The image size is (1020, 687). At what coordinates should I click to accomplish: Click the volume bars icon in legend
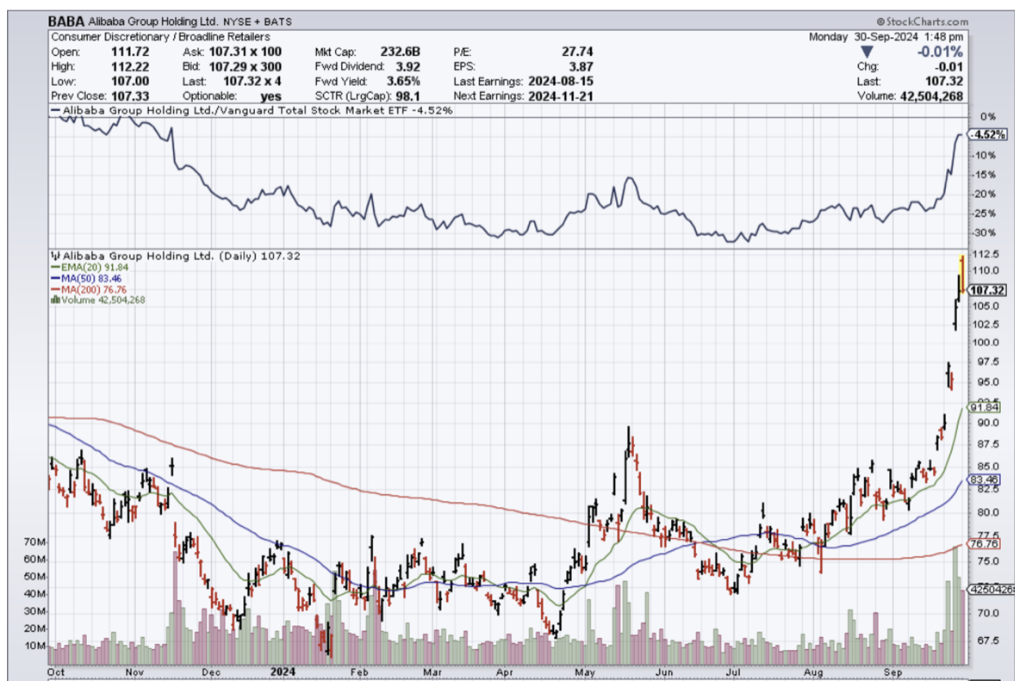point(56,300)
